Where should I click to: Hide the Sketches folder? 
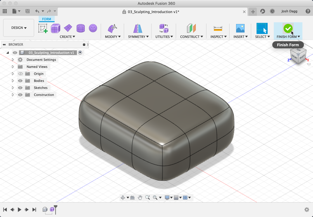[x=20, y=88]
